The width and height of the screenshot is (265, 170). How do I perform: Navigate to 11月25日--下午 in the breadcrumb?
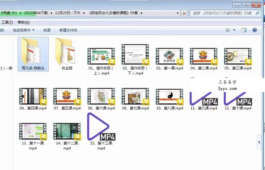click(68, 13)
